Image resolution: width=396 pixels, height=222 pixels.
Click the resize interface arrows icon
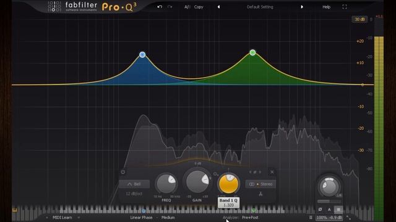coord(348,218)
